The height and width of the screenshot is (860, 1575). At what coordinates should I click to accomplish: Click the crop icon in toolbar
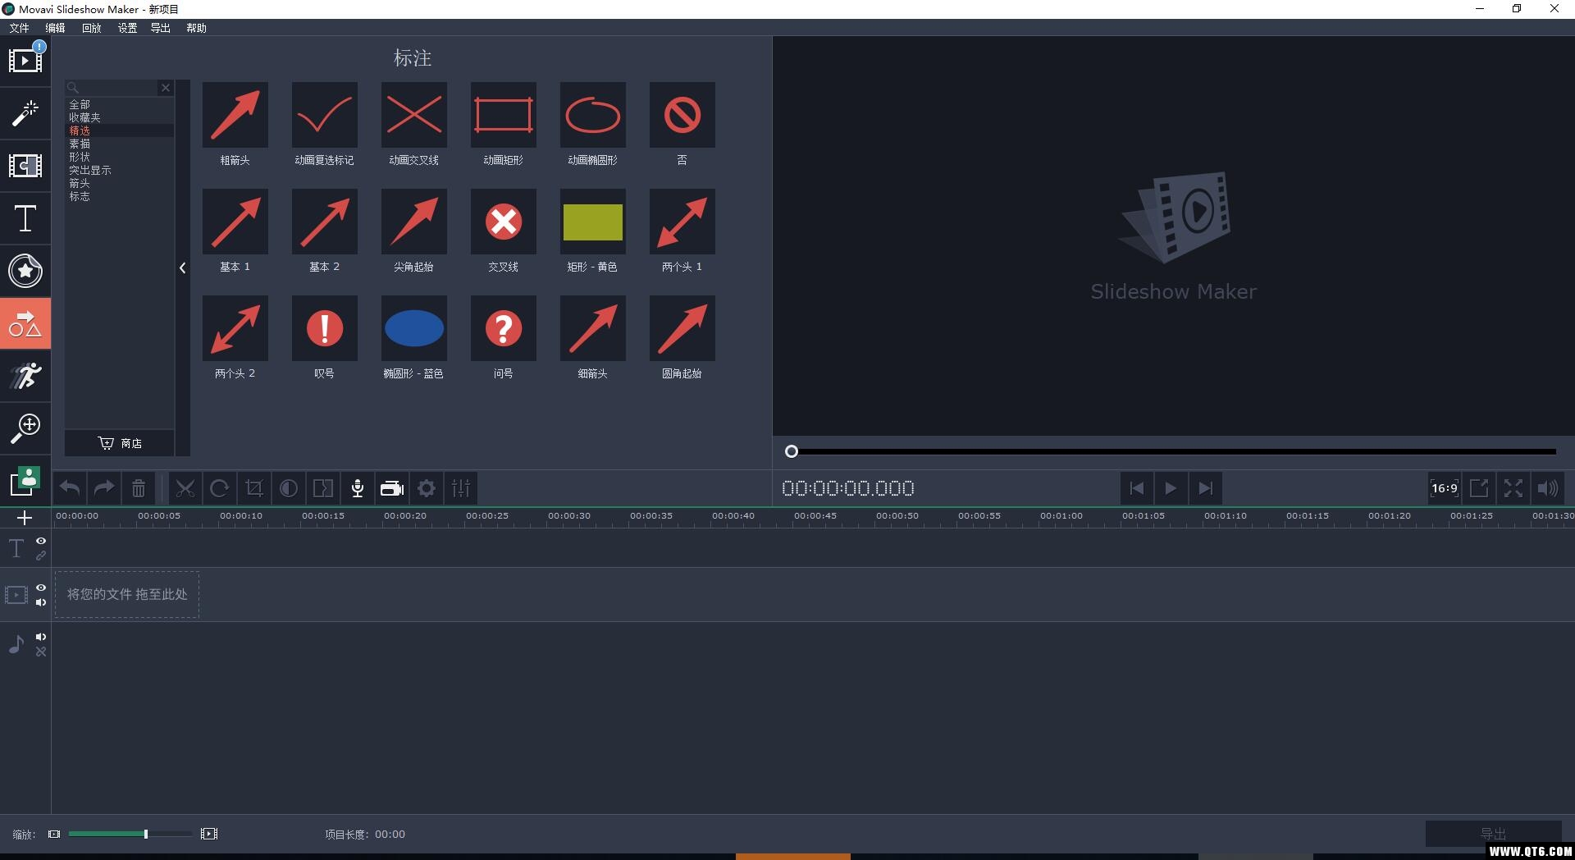pyautogui.click(x=254, y=488)
